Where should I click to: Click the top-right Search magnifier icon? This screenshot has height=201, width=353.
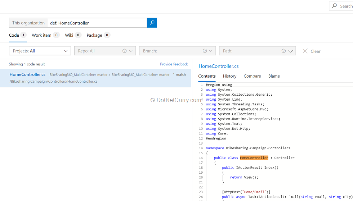click(335, 6)
